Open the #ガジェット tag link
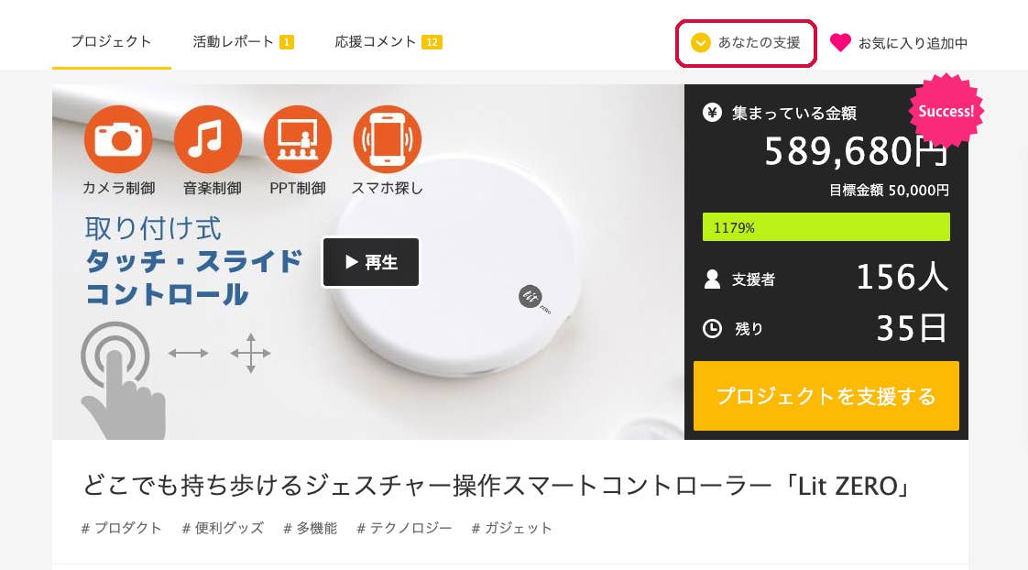 [512, 528]
